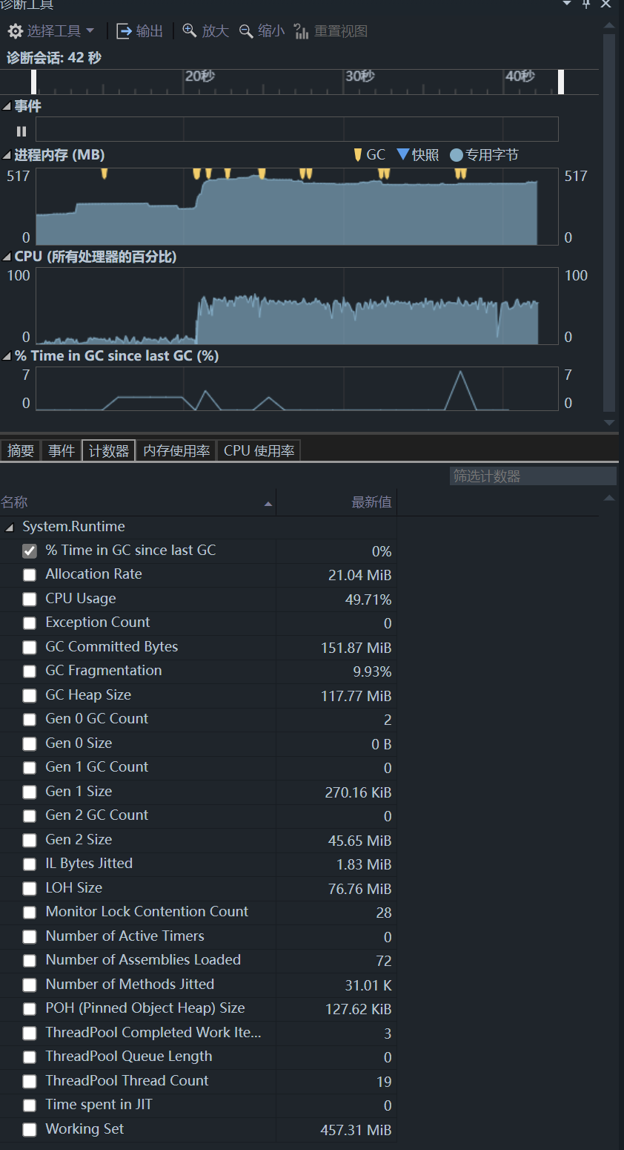624x1150 pixels.
Task: Uncheck % Time in GC since last GC
Action: coord(30,551)
